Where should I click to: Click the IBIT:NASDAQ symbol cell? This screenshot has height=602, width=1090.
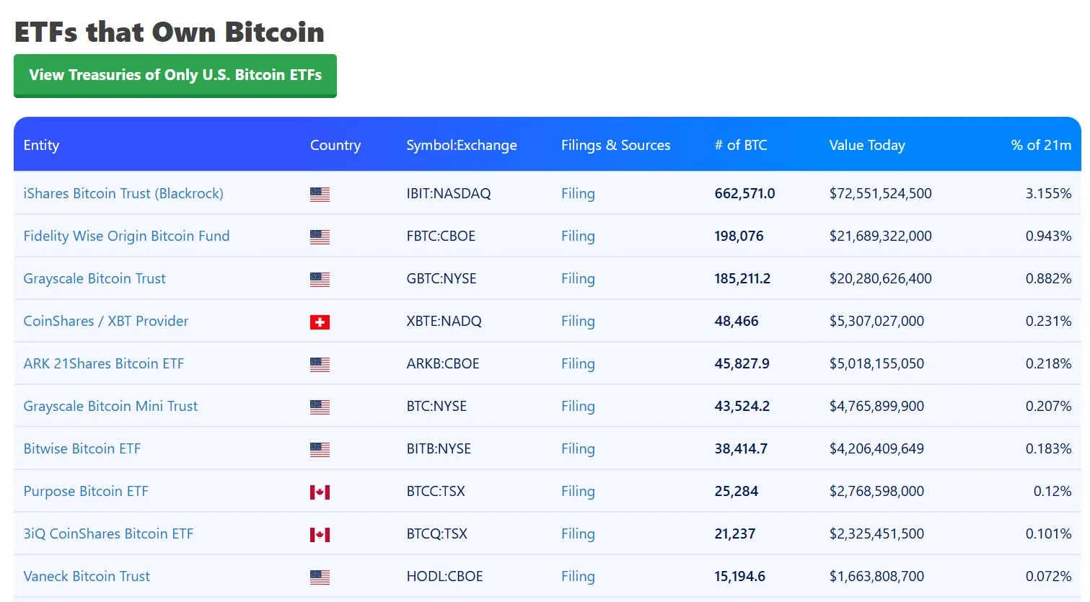tap(449, 193)
